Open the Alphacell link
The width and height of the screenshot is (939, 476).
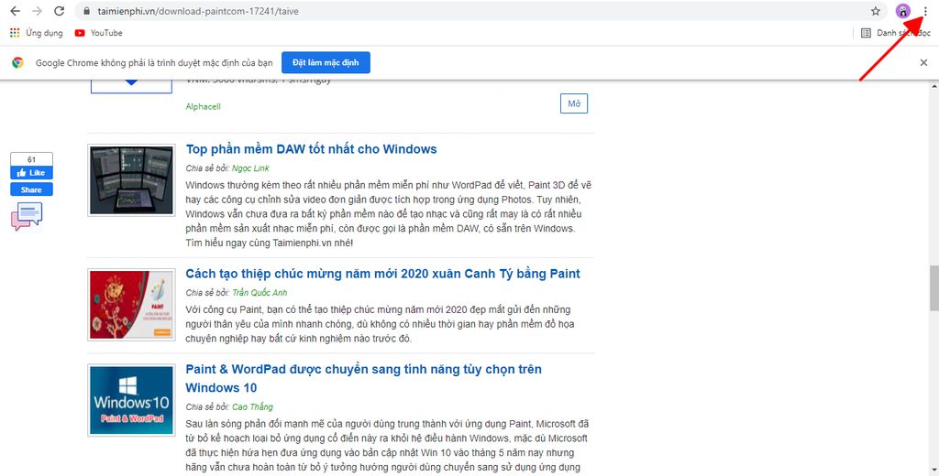pyautogui.click(x=203, y=106)
